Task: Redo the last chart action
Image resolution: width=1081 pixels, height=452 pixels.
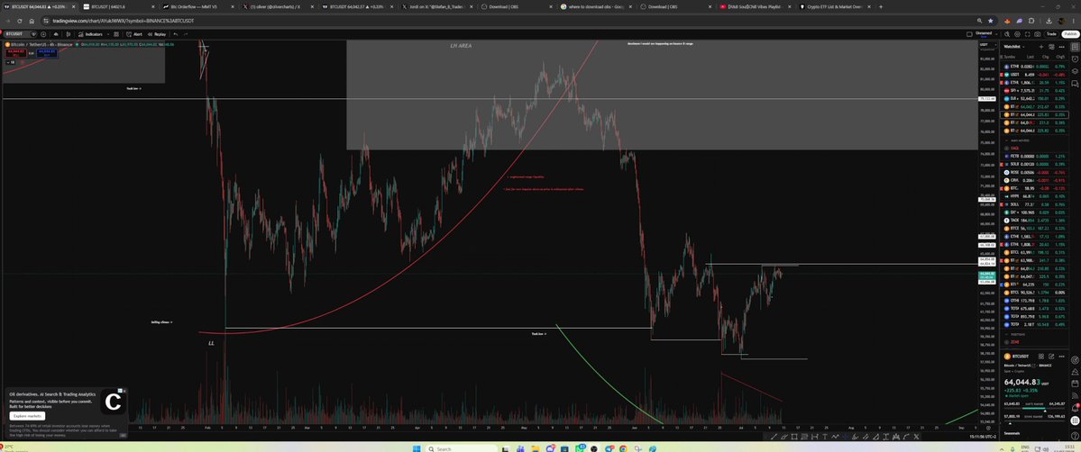Action: (186, 33)
